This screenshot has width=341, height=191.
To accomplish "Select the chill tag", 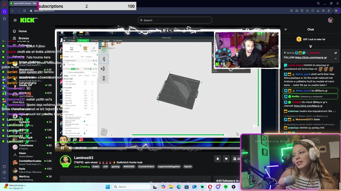I will 105,167.
